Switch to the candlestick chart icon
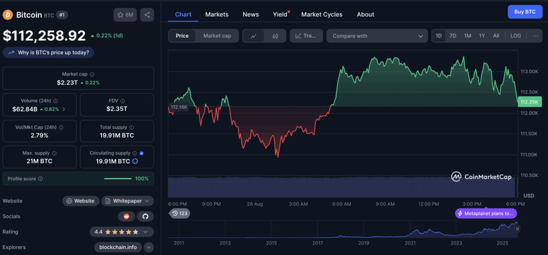 [275, 36]
